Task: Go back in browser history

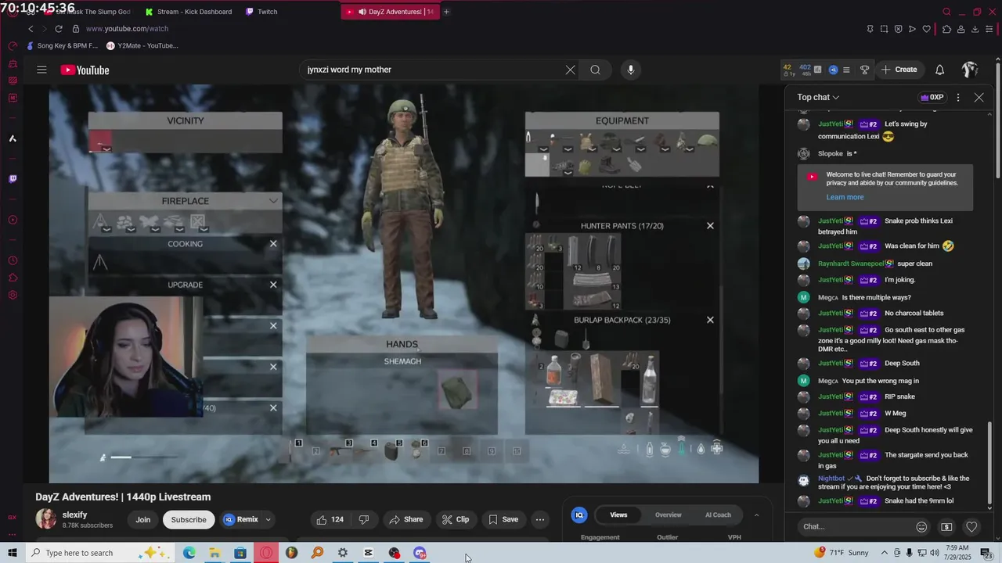Action: [x=31, y=29]
